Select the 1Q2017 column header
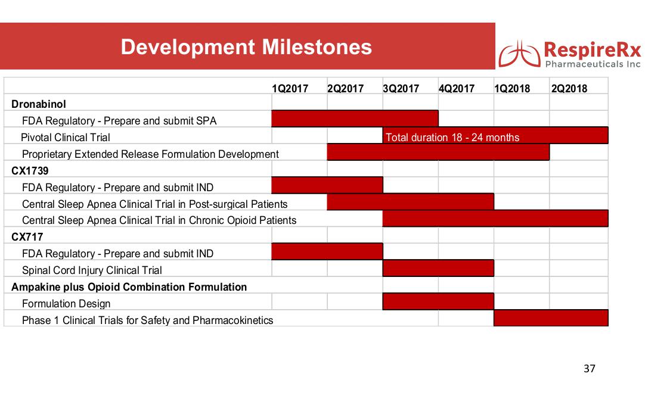 click(x=290, y=89)
